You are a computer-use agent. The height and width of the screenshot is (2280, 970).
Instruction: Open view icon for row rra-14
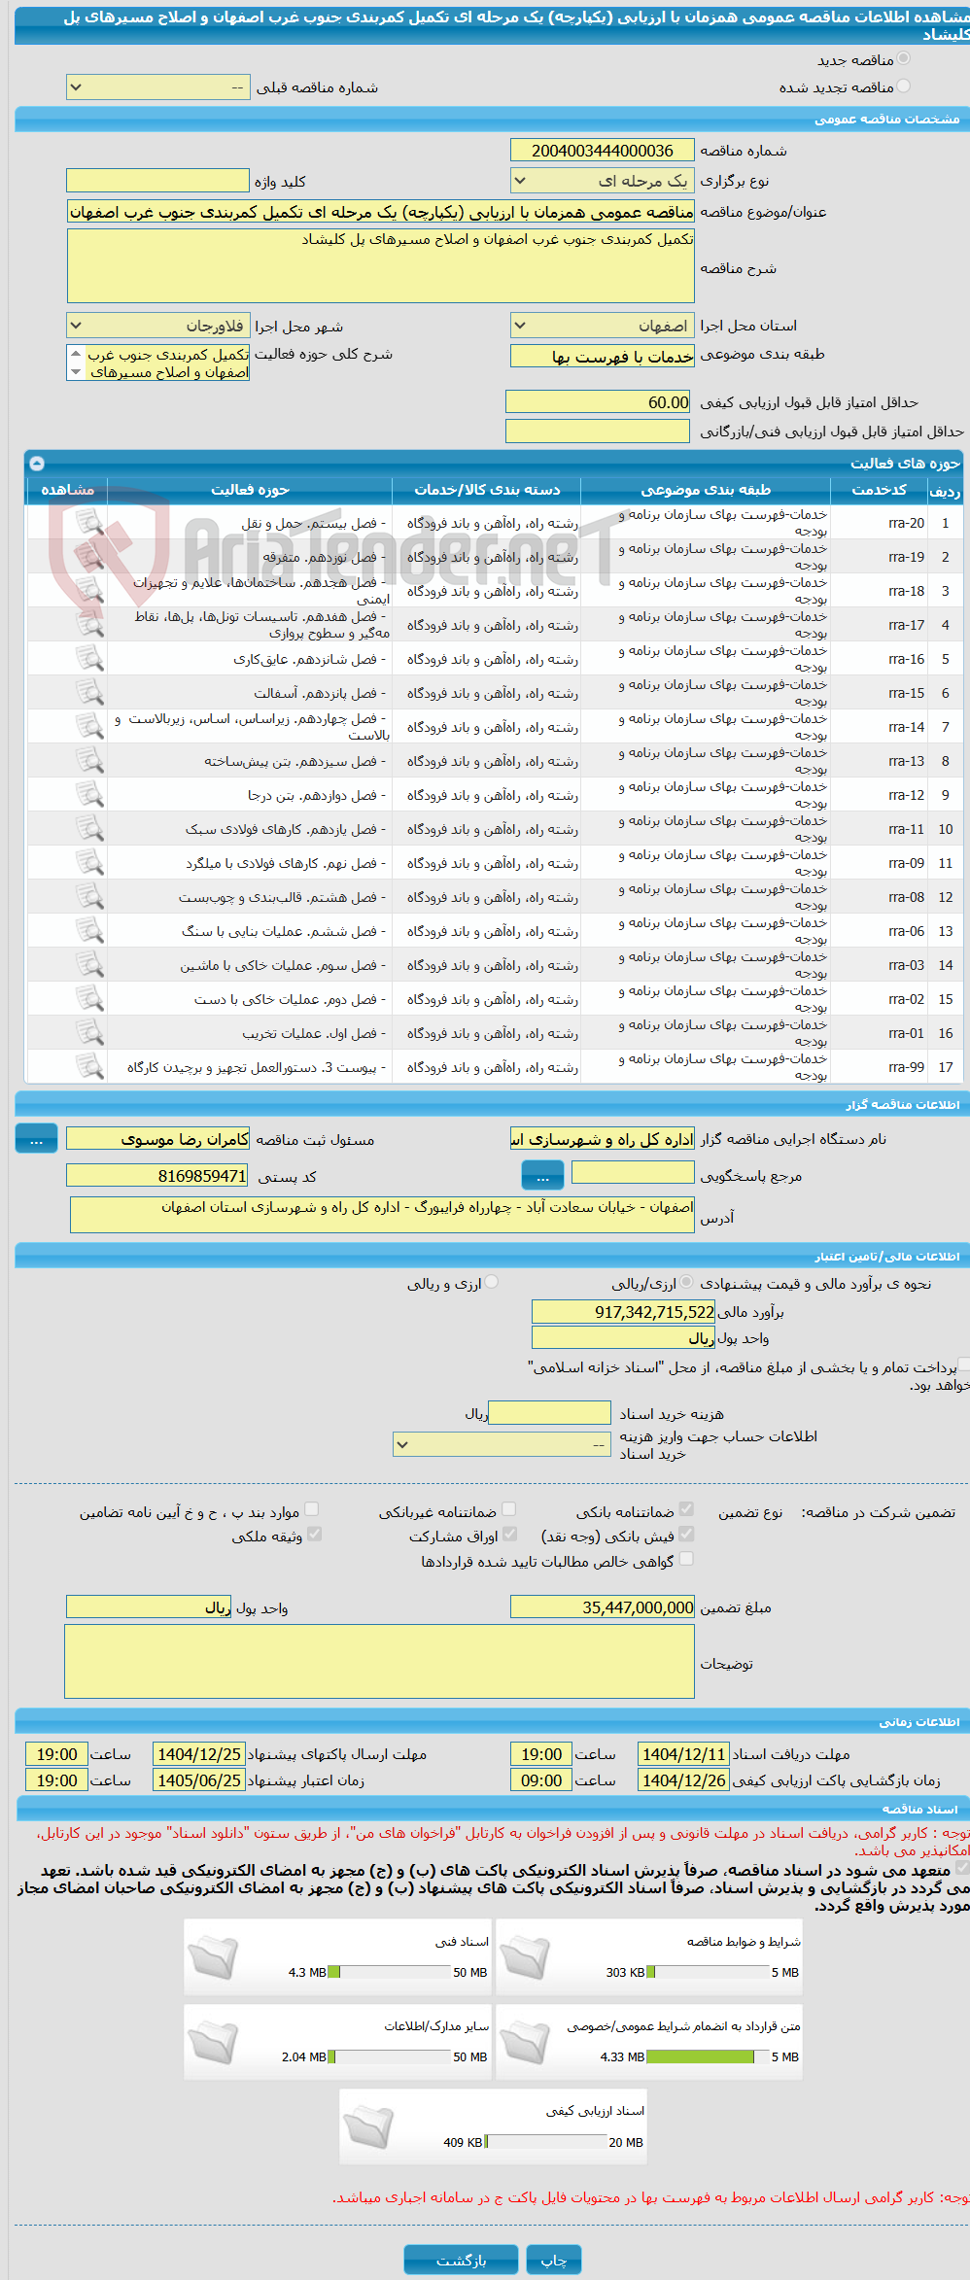pyautogui.click(x=89, y=727)
